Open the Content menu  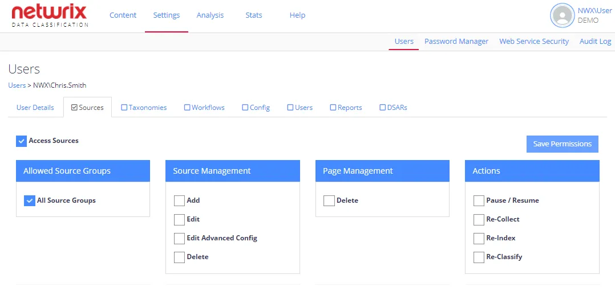click(x=123, y=15)
